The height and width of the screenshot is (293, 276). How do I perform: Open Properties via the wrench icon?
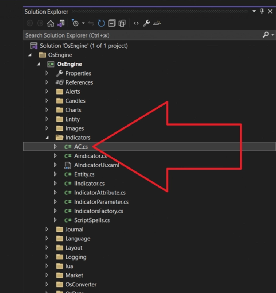(146, 23)
